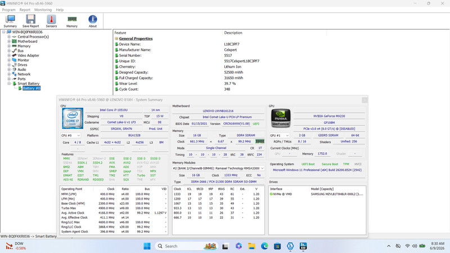
Task: Expand the Motherboard tree node
Action: 9,41
